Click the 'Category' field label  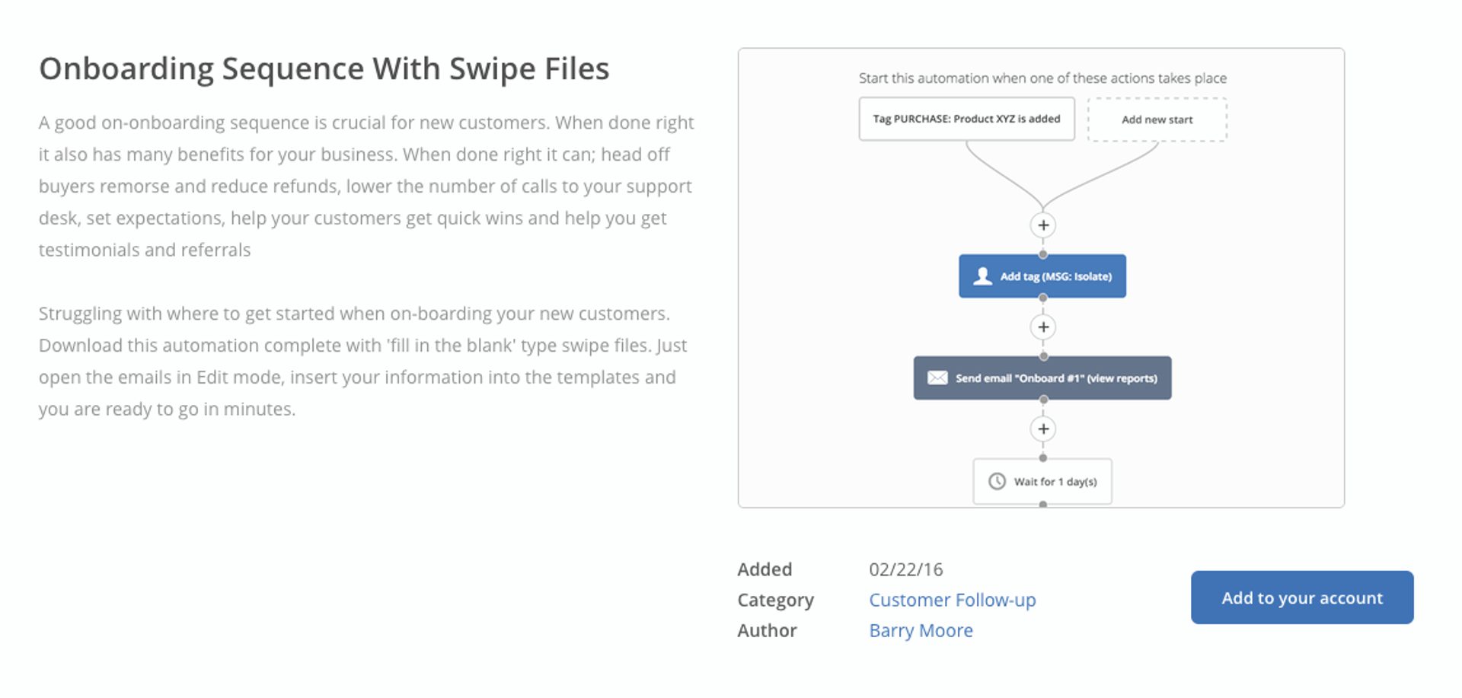click(775, 600)
